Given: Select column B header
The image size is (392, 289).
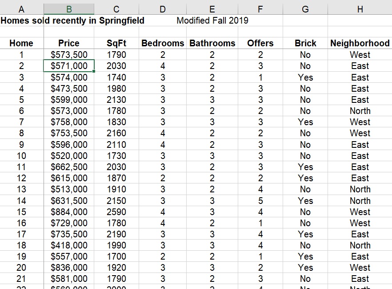Looking at the screenshot, I should click(x=69, y=9).
